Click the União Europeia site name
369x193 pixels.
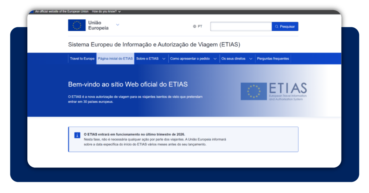click(98, 25)
